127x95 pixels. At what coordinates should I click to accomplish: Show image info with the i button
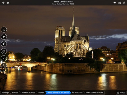4,58
